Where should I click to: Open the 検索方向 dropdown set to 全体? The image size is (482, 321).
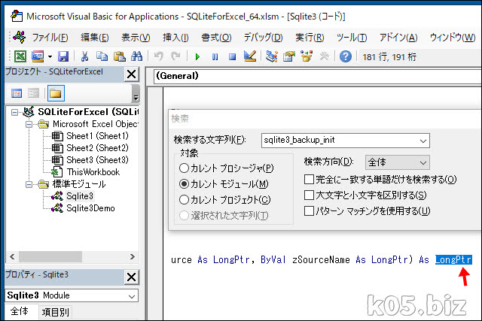pos(398,162)
